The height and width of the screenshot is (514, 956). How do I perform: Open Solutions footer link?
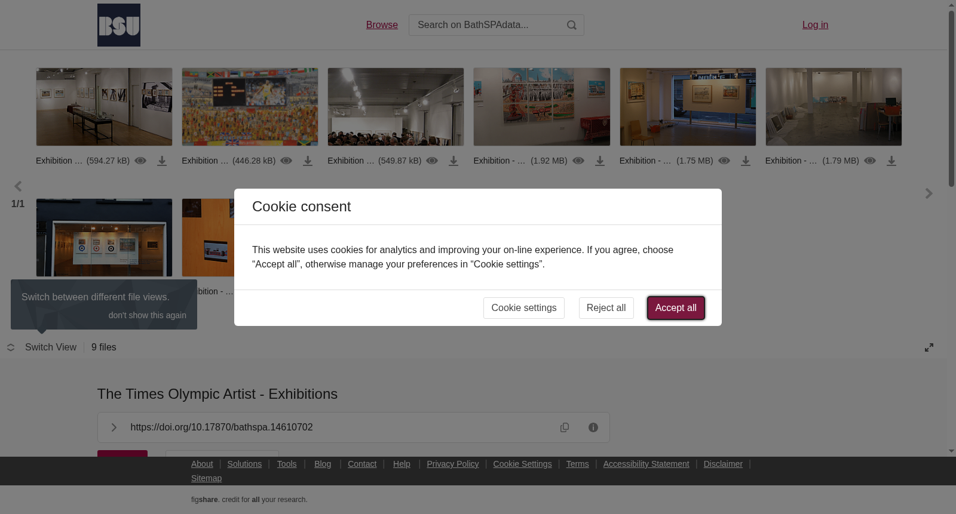tap(244, 464)
